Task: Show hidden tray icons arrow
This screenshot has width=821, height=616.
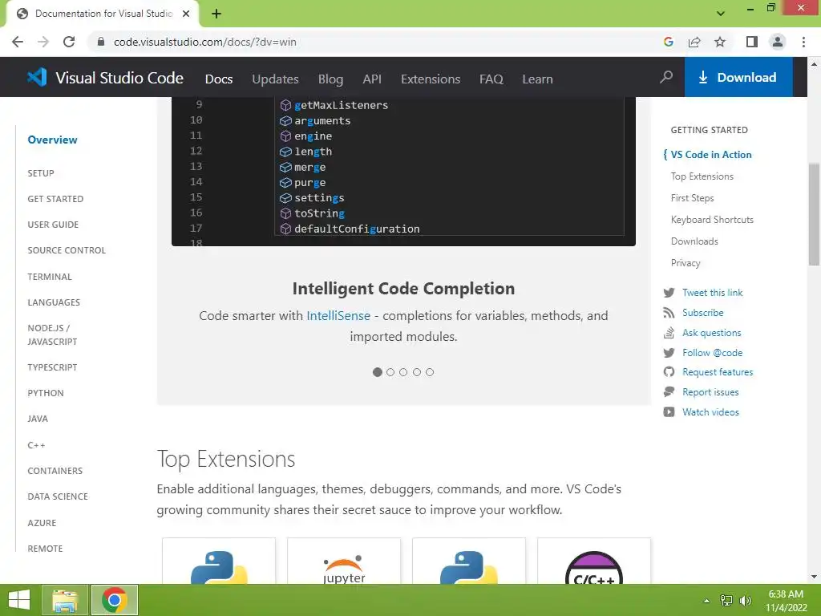Action: (x=706, y=601)
